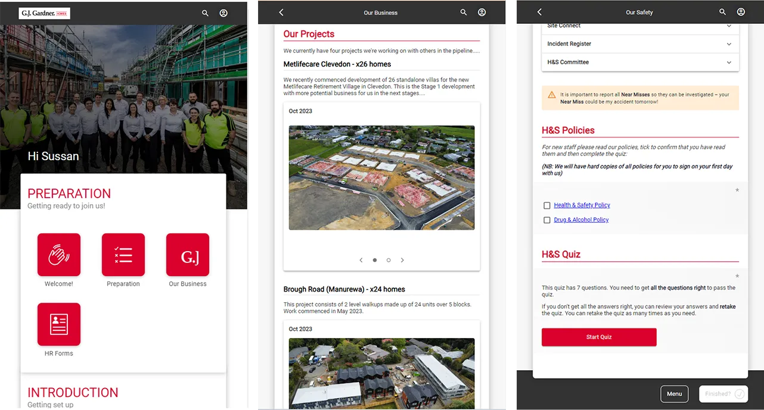
Task: Show next image in Metlifecare carousel
Action: click(402, 260)
